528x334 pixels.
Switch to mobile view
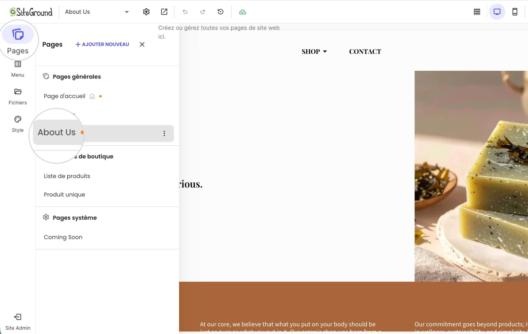tap(515, 12)
